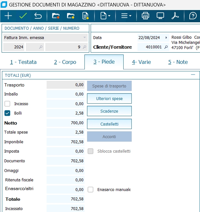This screenshot has height=212, width=200.
Task: Click address text Via Michelangel
Action: point(186,43)
